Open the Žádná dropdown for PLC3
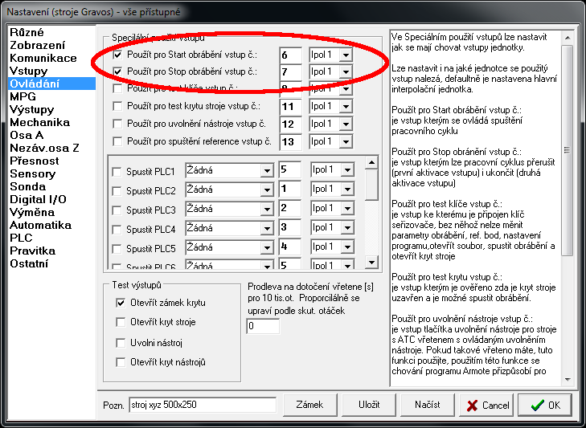Viewport: 586px width, 428px height. [x=266, y=209]
